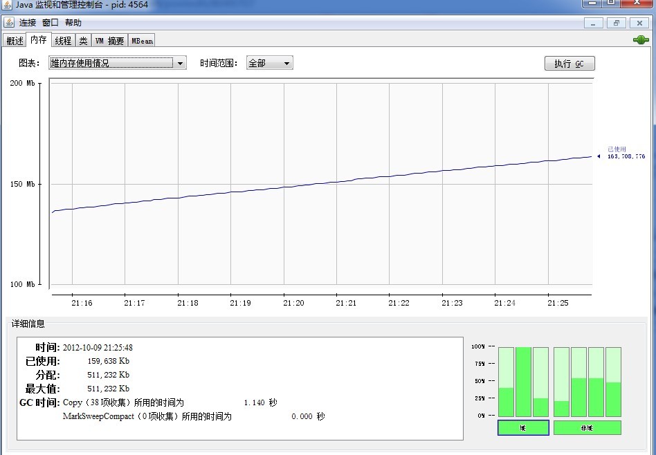The image size is (656, 455).
Task: Click the Java icon in the title bar
Action: pos(7,4)
